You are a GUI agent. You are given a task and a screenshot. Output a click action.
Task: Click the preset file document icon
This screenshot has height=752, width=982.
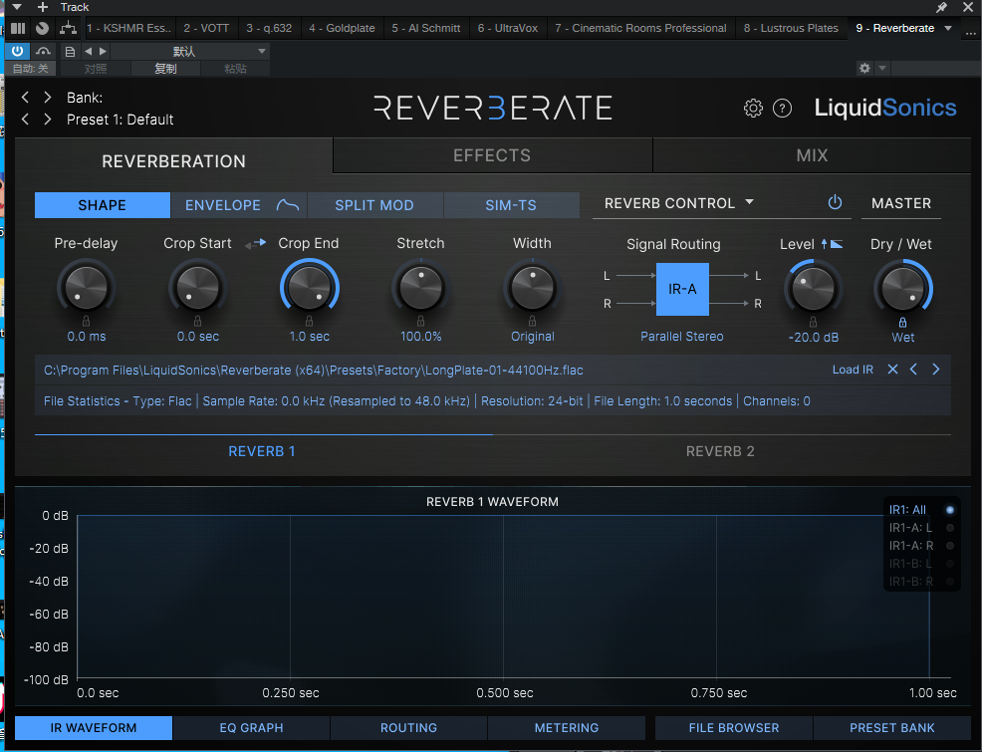(x=70, y=52)
